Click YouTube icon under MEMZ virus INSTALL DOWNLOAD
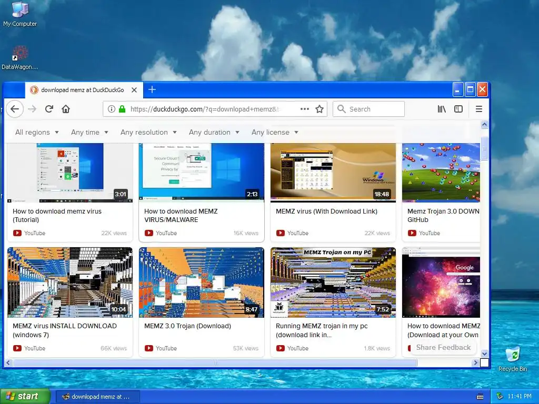The width and height of the screenshot is (539, 404). click(17, 348)
